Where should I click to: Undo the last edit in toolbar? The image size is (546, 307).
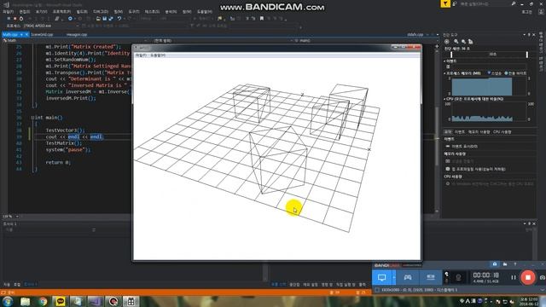[119, 19]
